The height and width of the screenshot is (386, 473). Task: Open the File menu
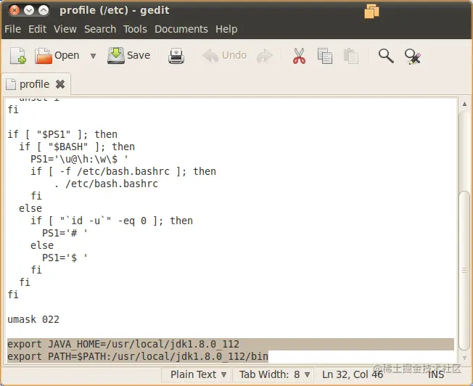tap(12, 29)
